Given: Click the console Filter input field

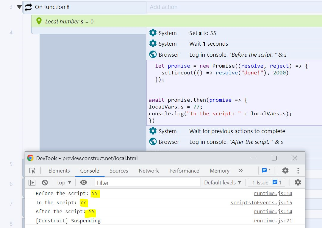Looking at the screenshot, I should 147,182.
